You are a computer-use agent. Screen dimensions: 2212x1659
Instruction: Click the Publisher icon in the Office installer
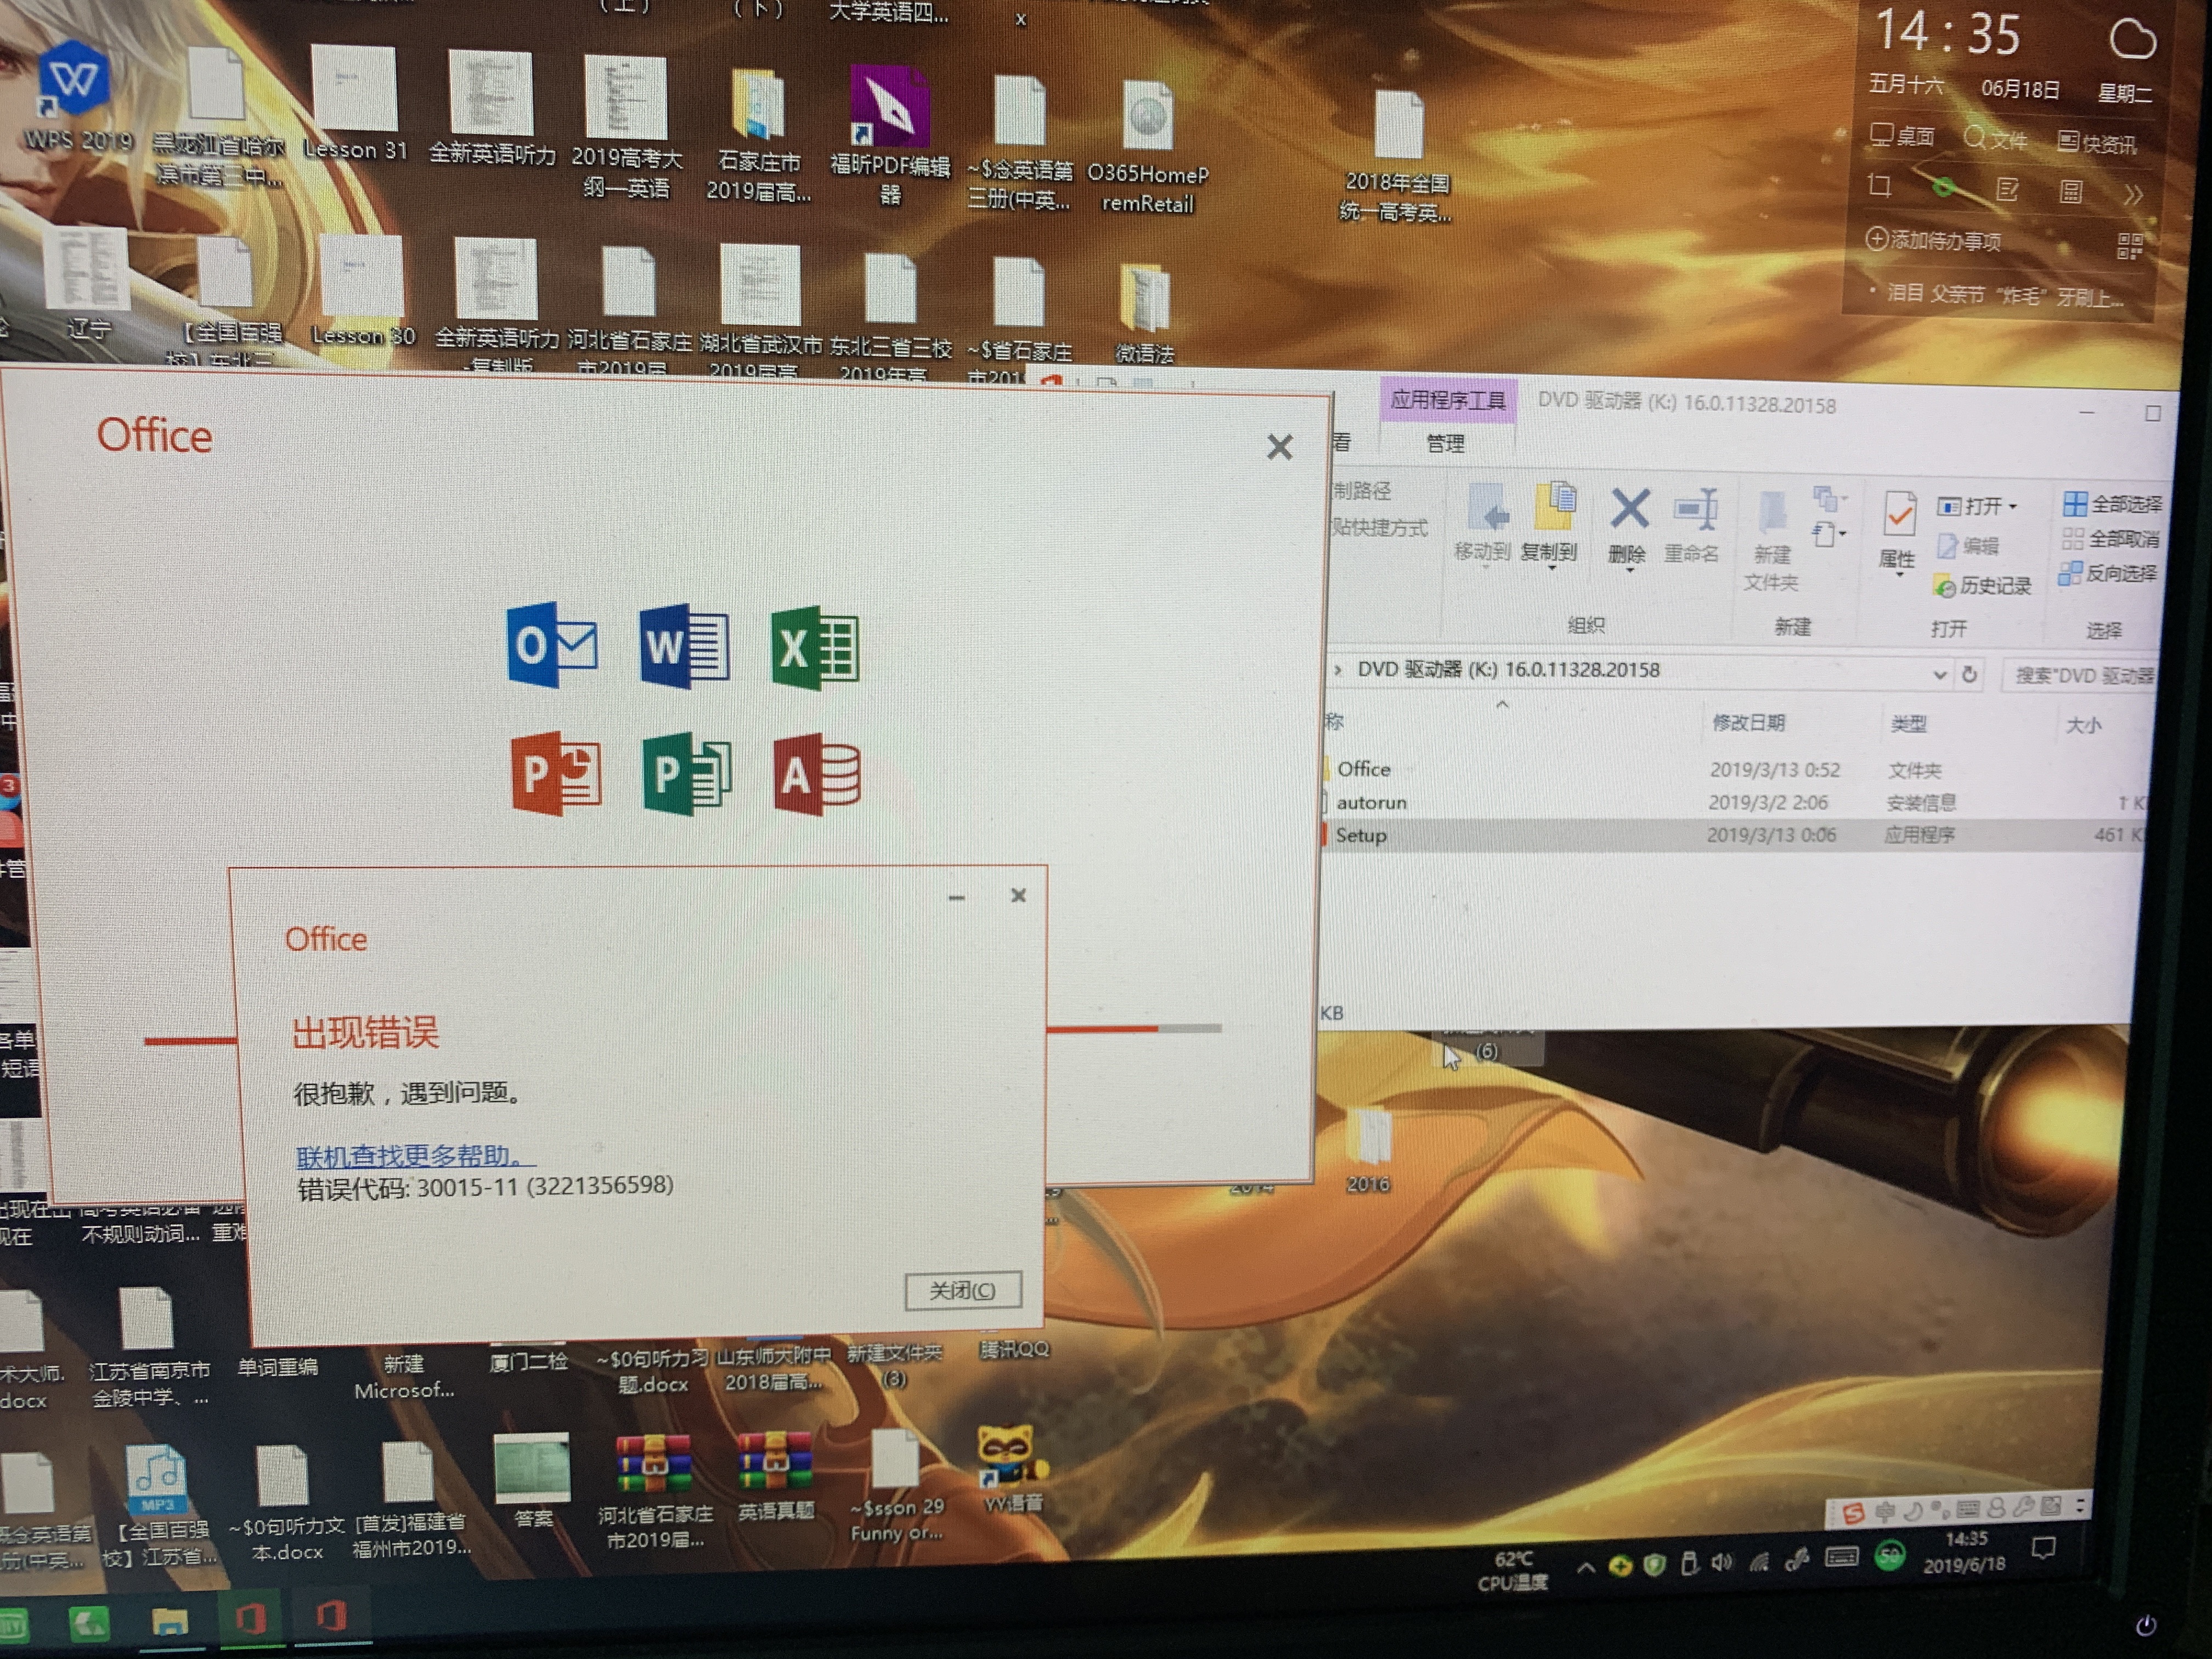tap(687, 774)
